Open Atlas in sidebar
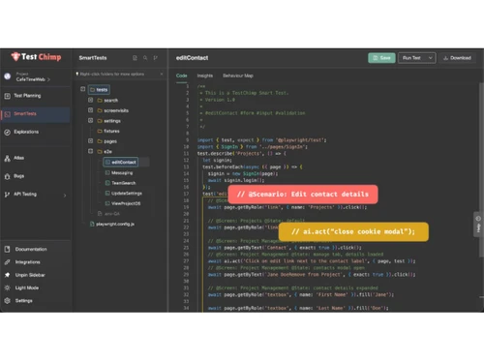Viewport: 484px width, 363px height. point(18,158)
